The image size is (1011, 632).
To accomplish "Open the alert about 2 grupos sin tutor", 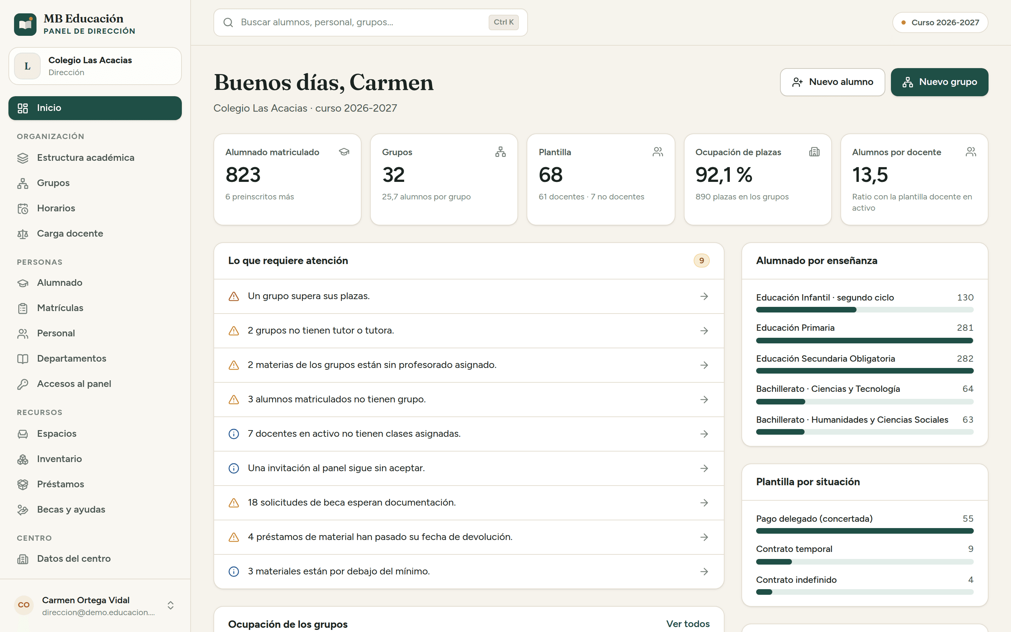I will point(469,331).
